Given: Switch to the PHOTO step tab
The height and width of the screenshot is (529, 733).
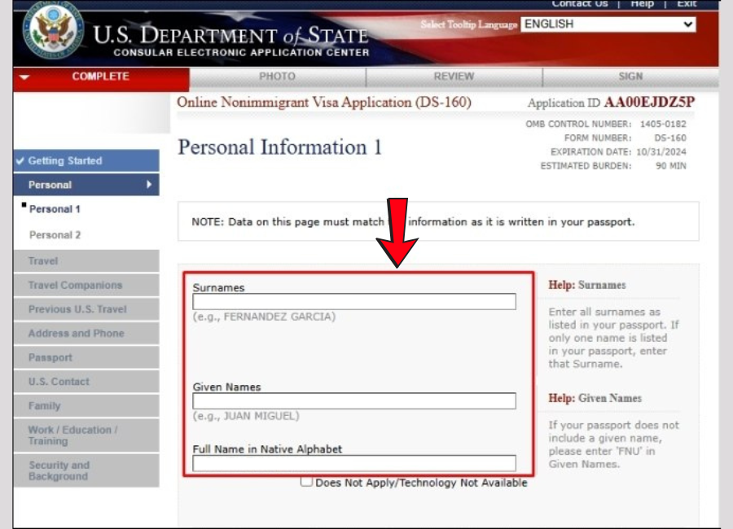Looking at the screenshot, I should 278,77.
